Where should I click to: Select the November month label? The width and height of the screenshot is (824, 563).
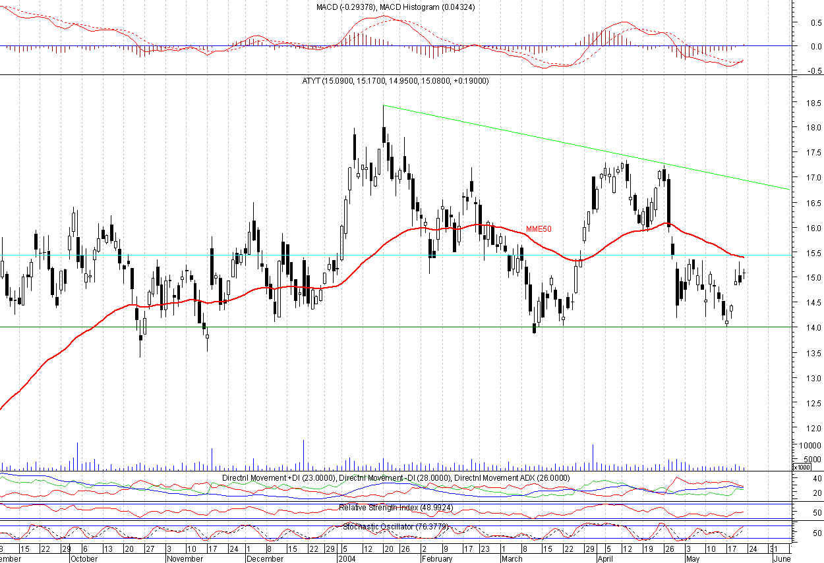point(185,558)
